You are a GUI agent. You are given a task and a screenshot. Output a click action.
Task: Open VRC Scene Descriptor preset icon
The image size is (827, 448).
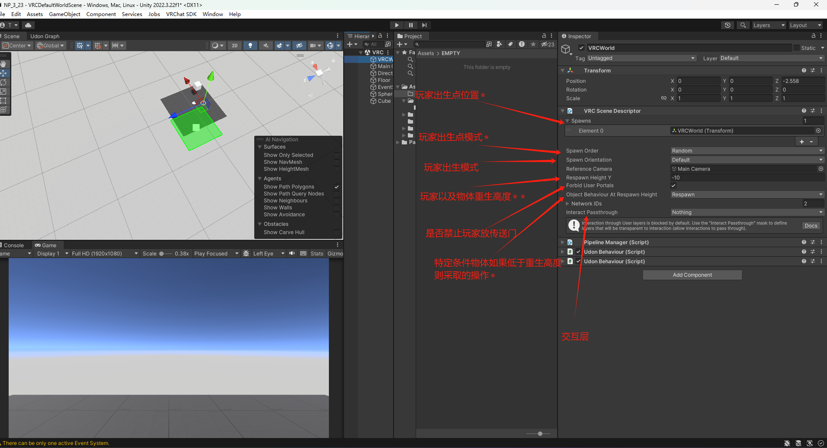813,111
